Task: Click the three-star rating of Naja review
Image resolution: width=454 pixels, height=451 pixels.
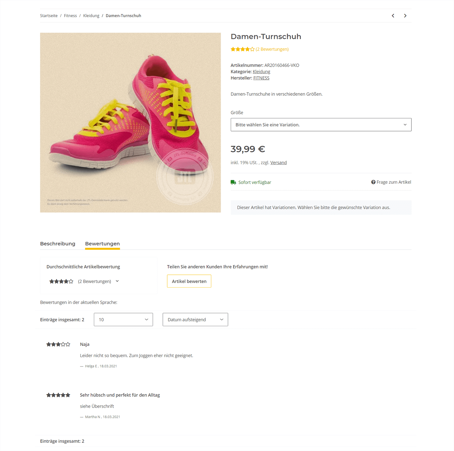Action: pos(58,344)
